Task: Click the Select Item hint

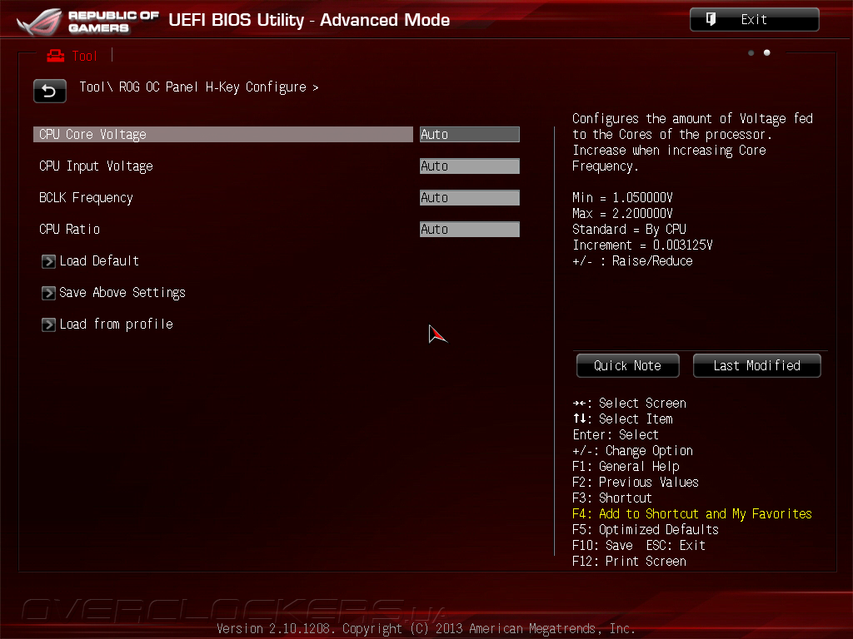Action: click(623, 419)
